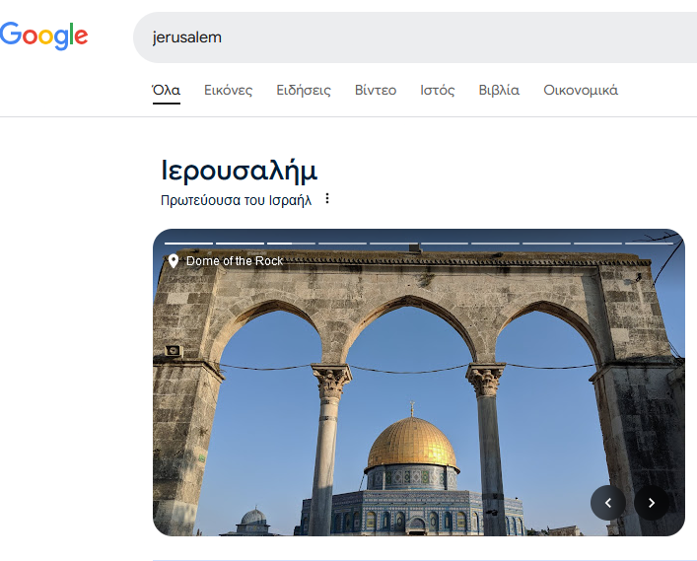
Task: Jump to the first carousel progress segment
Action: [x=188, y=244]
